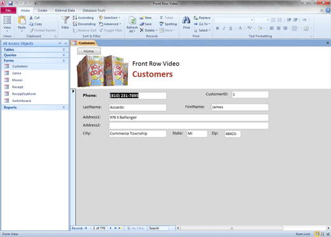331x237 pixels.
Task: Save the current record from ribbon
Action: tap(146, 24)
